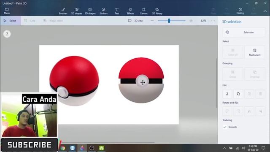Open the Stickers tab
Viewport: 270px width, 152px height.
[103, 11]
